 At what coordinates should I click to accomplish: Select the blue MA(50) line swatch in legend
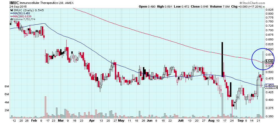(x=12, y=13)
